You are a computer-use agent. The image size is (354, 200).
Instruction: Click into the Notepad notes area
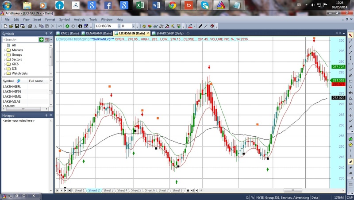pyautogui.click(x=25, y=156)
